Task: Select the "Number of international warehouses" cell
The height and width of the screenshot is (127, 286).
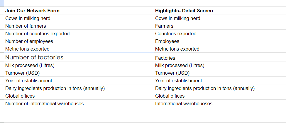Action: tap(44, 103)
